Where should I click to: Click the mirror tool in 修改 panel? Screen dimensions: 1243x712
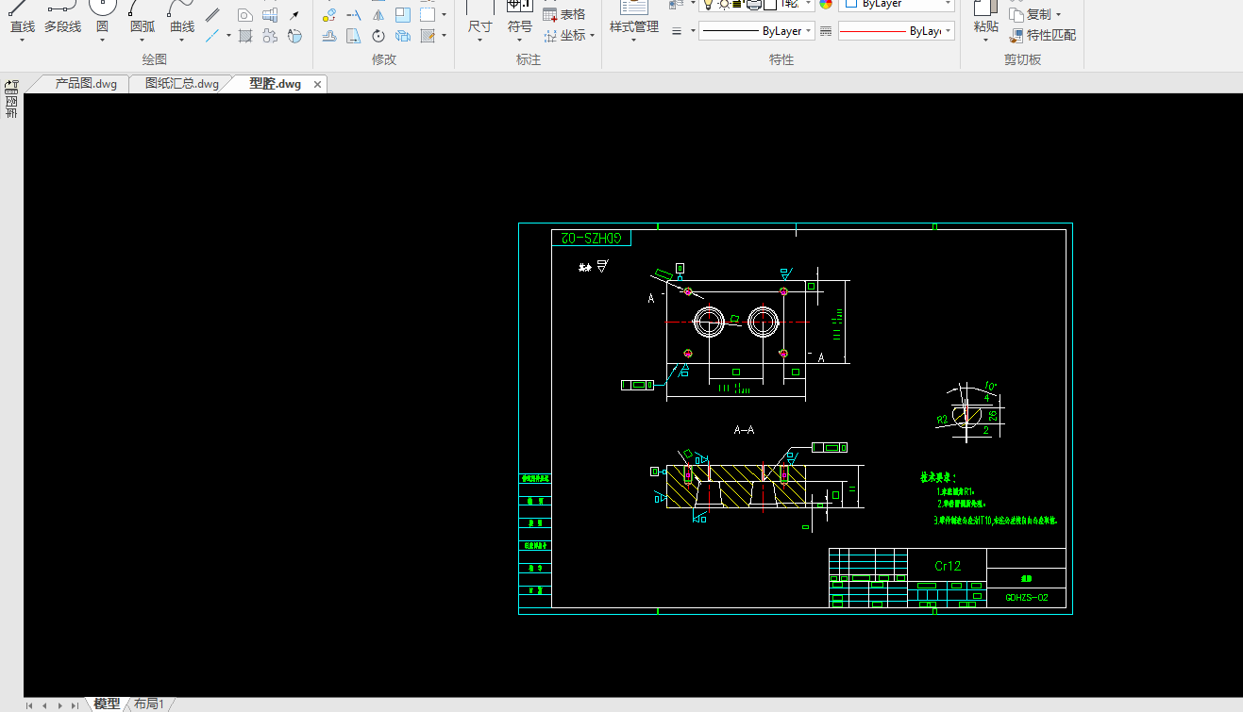[378, 15]
